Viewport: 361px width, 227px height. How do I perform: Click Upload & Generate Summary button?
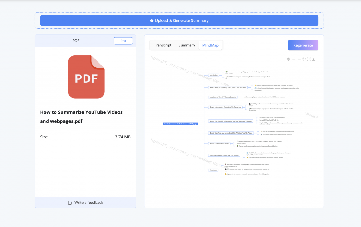coord(179,21)
